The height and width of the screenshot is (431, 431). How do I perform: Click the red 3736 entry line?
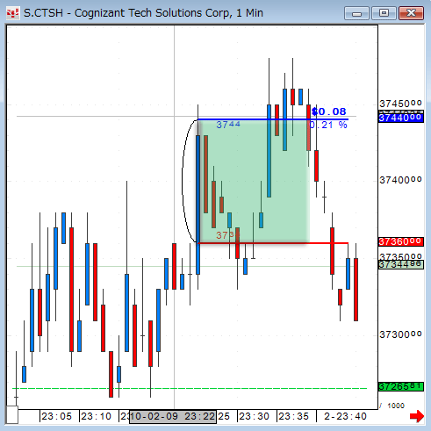273,243
